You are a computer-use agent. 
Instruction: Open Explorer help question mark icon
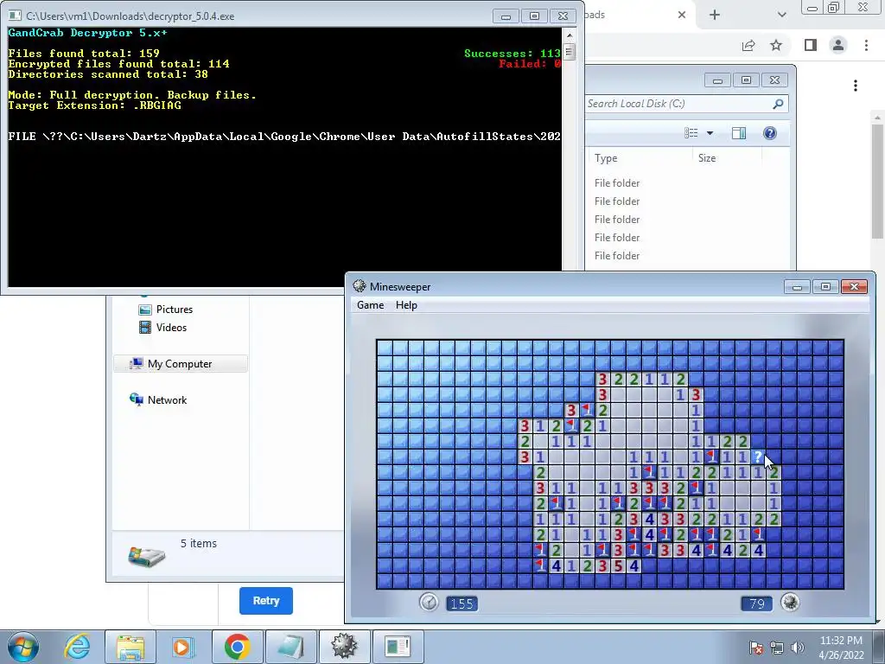[770, 133]
